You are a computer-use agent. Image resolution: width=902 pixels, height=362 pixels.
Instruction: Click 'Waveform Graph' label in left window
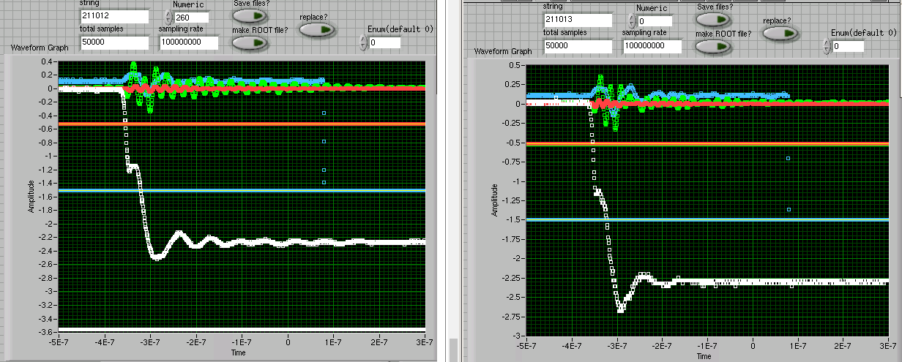[40, 48]
